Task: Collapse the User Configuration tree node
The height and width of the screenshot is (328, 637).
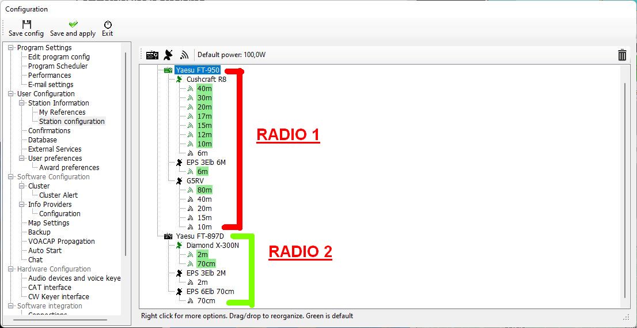Action: coord(11,94)
